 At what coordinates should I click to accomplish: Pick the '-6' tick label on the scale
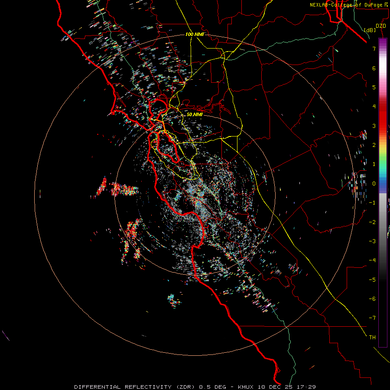pyautogui.click(x=372, y=299)
